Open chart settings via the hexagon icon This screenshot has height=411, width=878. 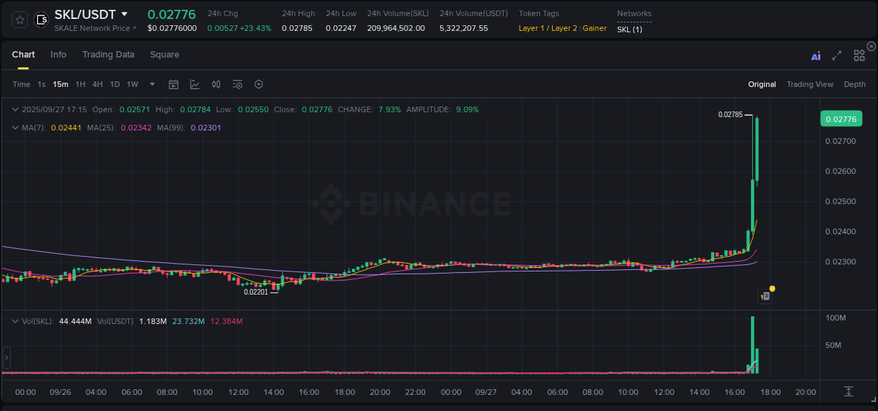point(258,84)
